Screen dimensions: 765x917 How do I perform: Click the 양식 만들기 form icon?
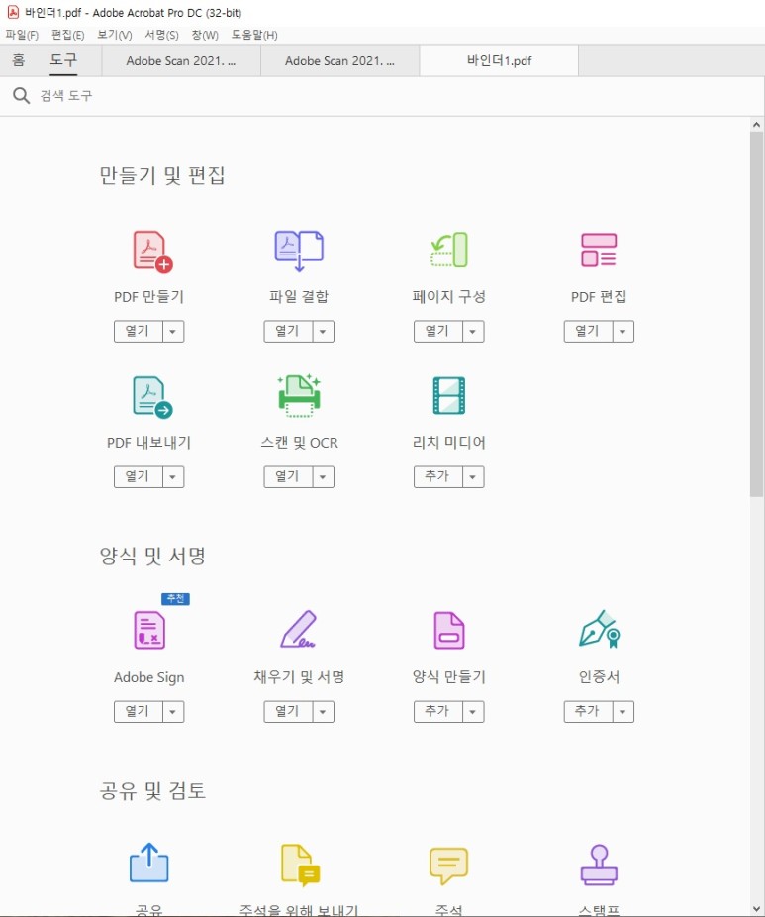pos(449,630)
